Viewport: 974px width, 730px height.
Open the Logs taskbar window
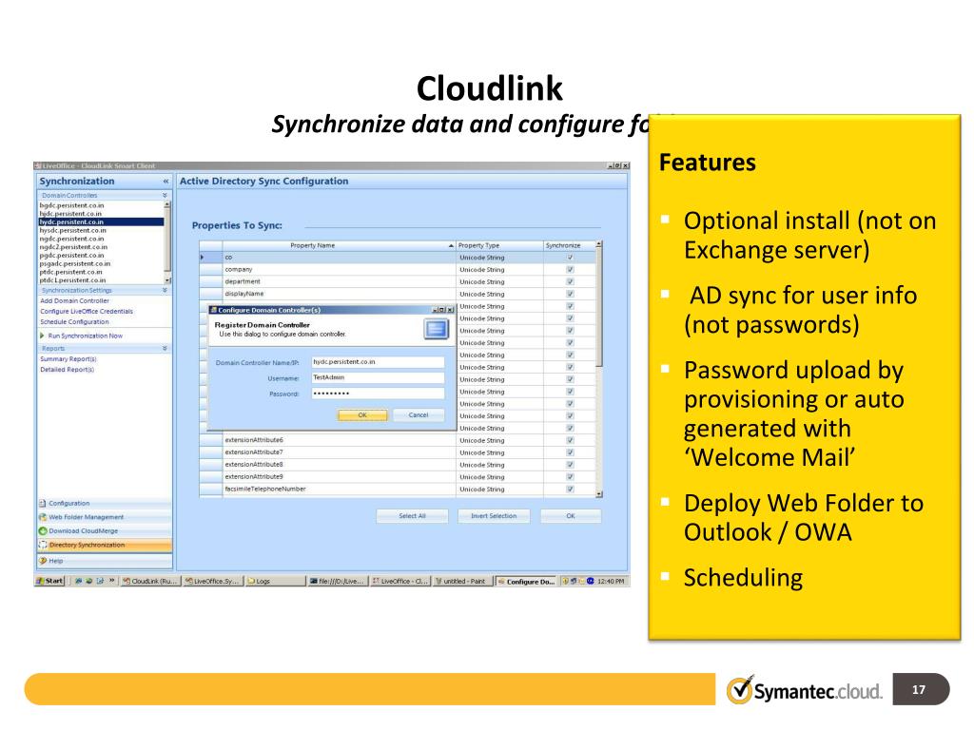(x=275, y=581)
